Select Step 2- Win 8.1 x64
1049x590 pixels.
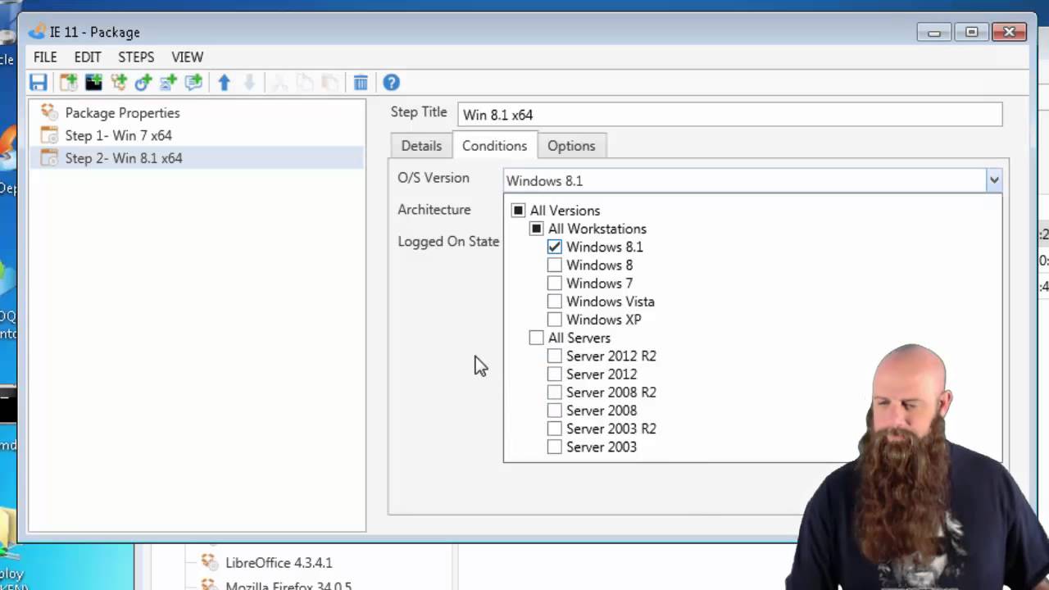[x=124, y=158]
